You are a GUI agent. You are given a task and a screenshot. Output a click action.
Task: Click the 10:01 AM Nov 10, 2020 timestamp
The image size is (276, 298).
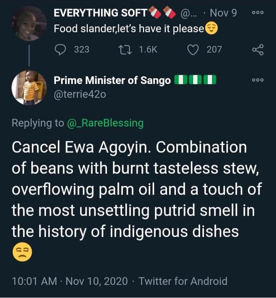tap(70, 281)
